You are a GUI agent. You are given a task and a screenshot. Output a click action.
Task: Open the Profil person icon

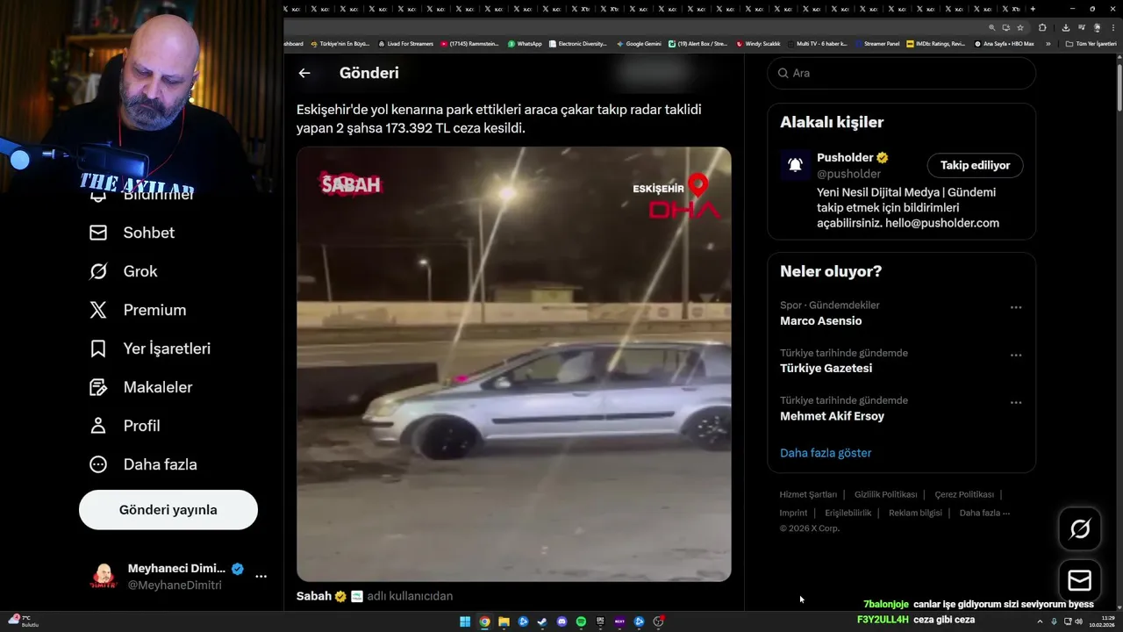[x=98, y=426]
